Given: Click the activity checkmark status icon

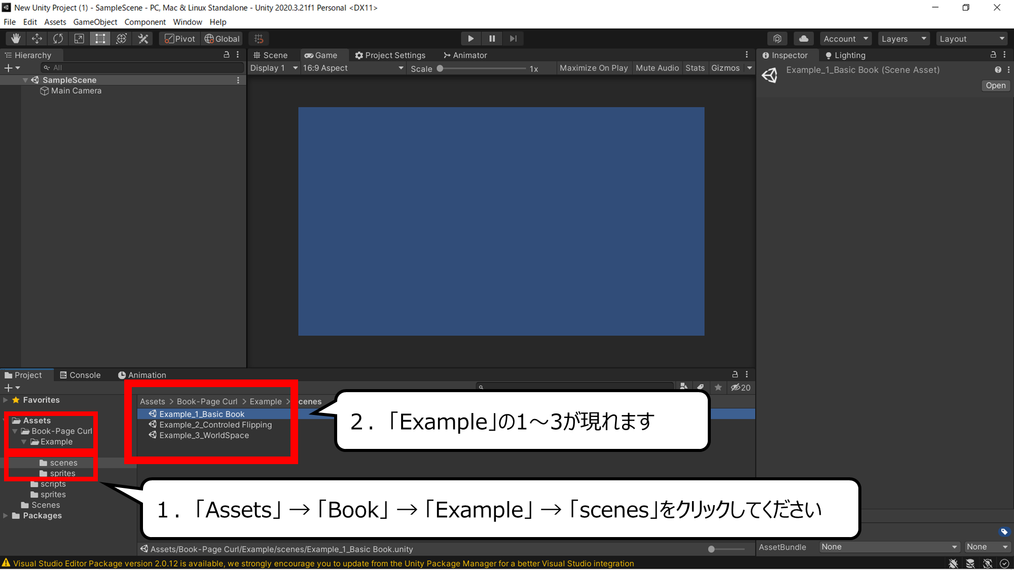Looking at the screenshot, I should click(x=1004, y=563).
